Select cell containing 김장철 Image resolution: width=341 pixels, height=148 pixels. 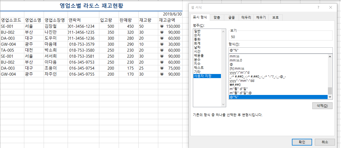point(51,26)
